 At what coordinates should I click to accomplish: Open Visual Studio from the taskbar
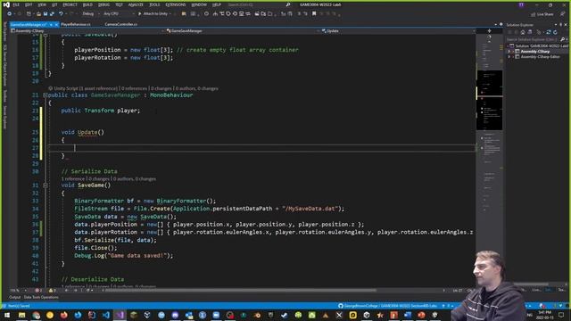point(120,315)
